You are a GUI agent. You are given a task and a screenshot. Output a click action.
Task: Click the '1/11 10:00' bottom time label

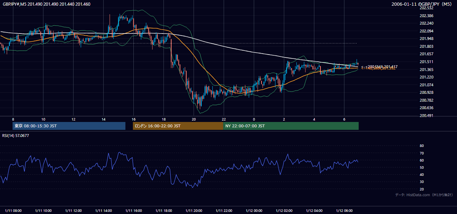click(43, 210)
